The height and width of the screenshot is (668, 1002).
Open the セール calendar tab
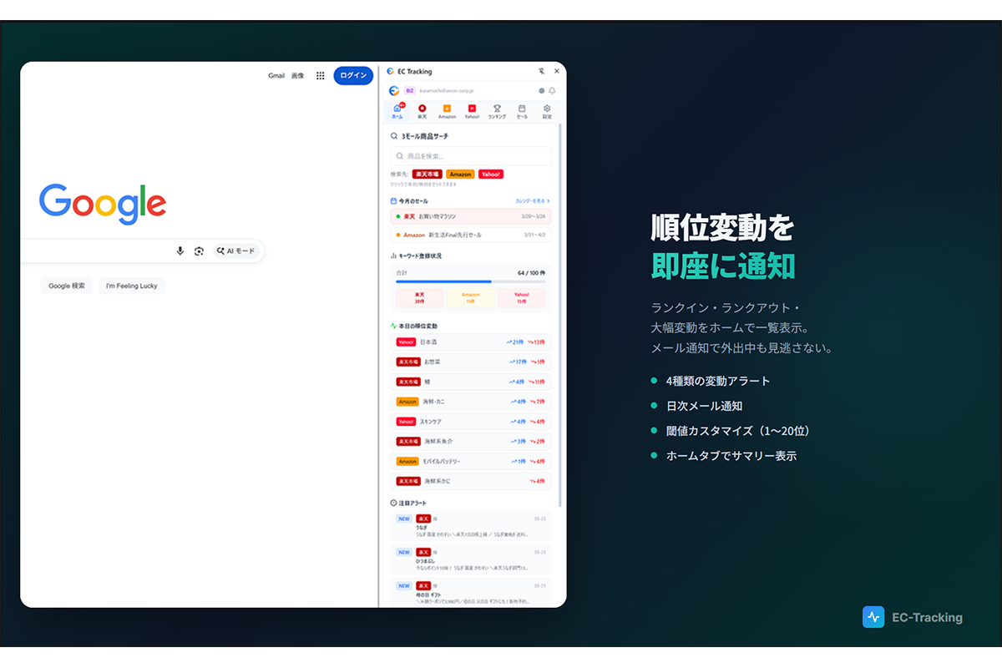(x=522, y=112)
